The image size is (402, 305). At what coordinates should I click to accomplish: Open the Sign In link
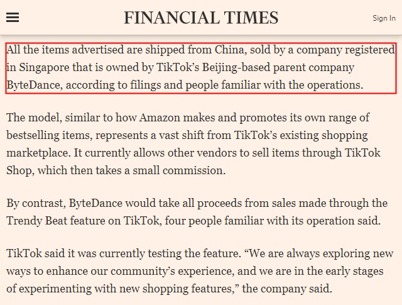(x=384, y=18)
